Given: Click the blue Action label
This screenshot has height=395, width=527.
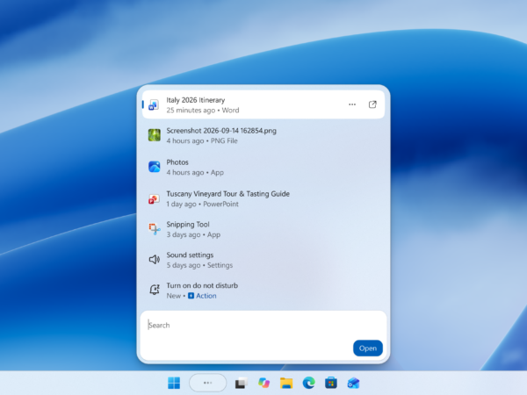Looking at the screenshot, I should (x=206, y=296).
